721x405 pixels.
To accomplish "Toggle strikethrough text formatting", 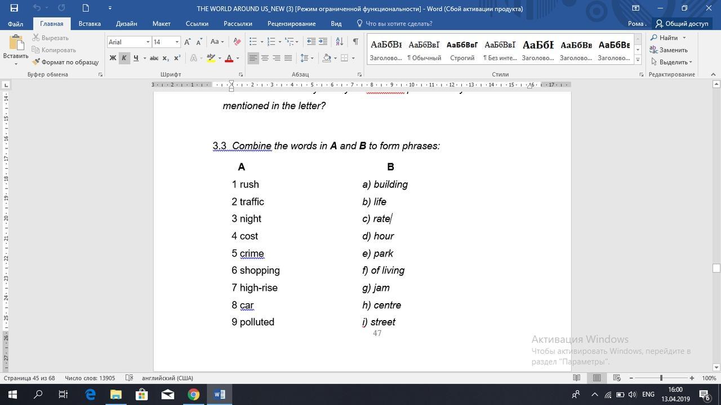I will (154, 58).
